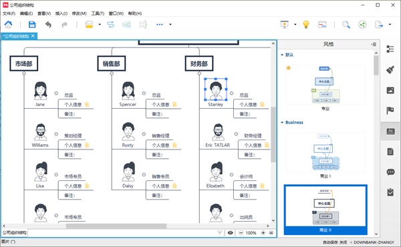The width and height of the screenshot is (401, 247).
Task: Open the 查看(V) menu
Action: (x=44, y=13)
